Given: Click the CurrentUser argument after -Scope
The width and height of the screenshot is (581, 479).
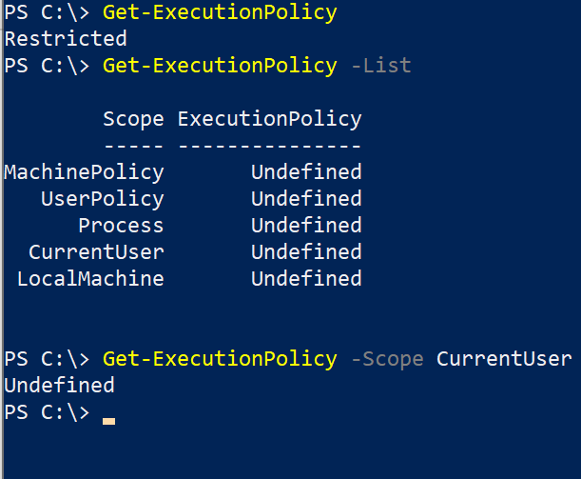Looking at the screenshot, I should pyautogui.click(x=504, y=359).
